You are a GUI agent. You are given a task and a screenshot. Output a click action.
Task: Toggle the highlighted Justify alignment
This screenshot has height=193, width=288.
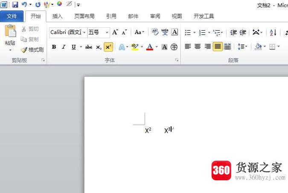coord(218,46)
